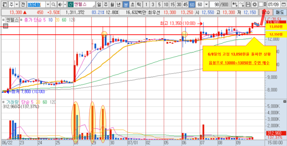Toggle the left panel layout icon
Image resolution: width=287 pixels, height=146 pixels.
tap(5, 4)
